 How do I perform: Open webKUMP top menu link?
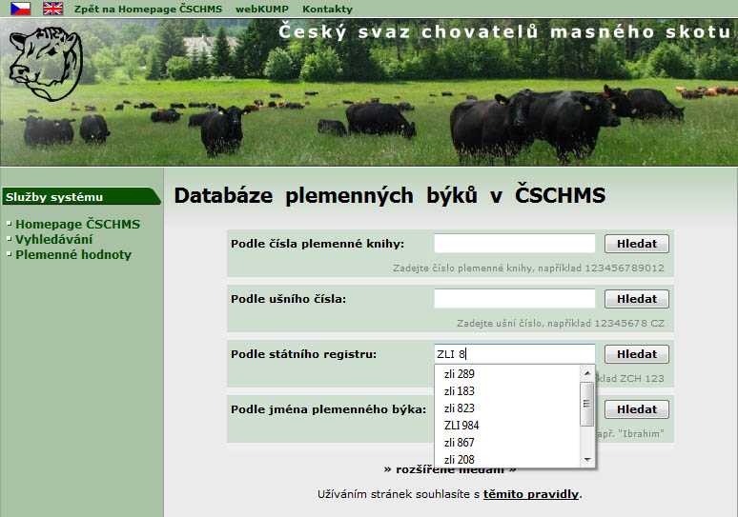click(261, 9)
